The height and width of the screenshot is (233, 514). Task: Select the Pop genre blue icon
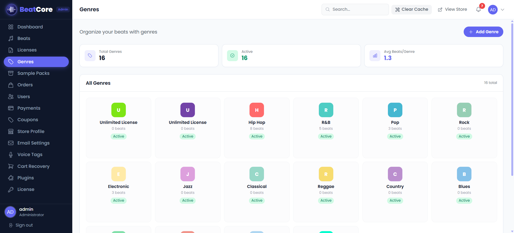[395, 110]
